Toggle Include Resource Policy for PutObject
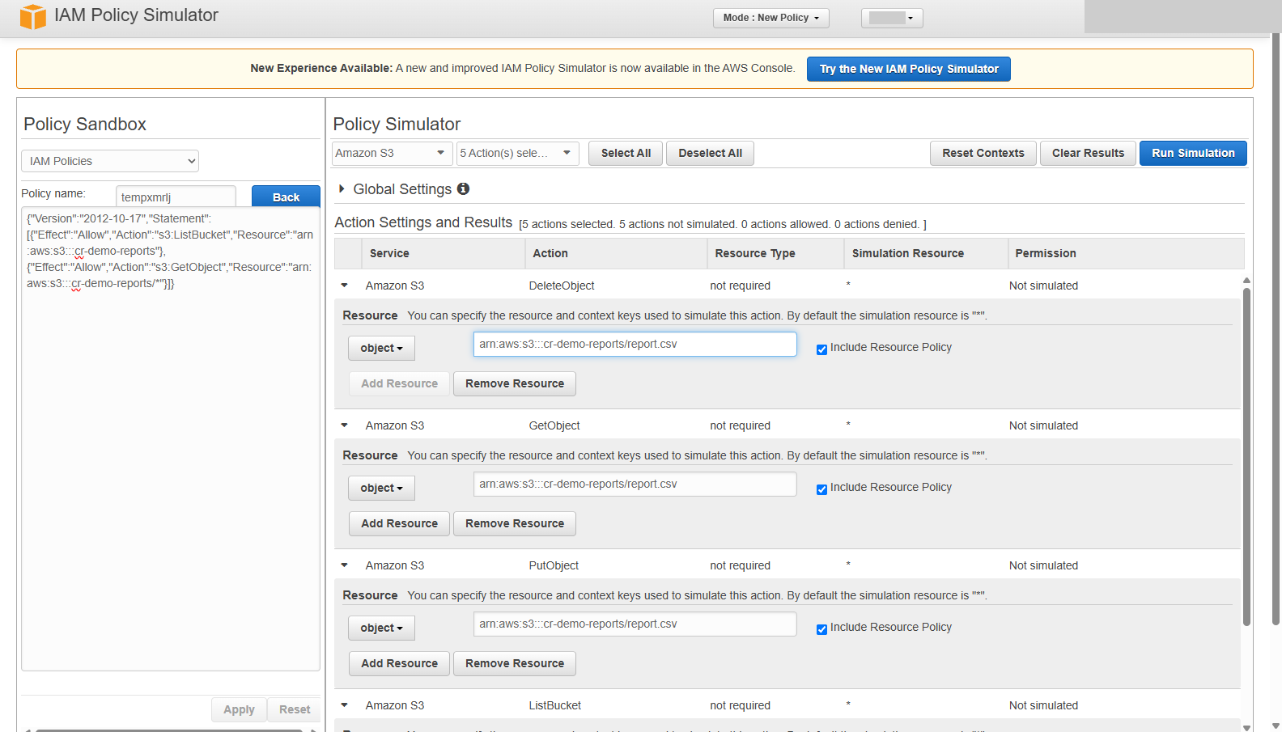Viewport: 1282px width, 732px height. (821, 629)
